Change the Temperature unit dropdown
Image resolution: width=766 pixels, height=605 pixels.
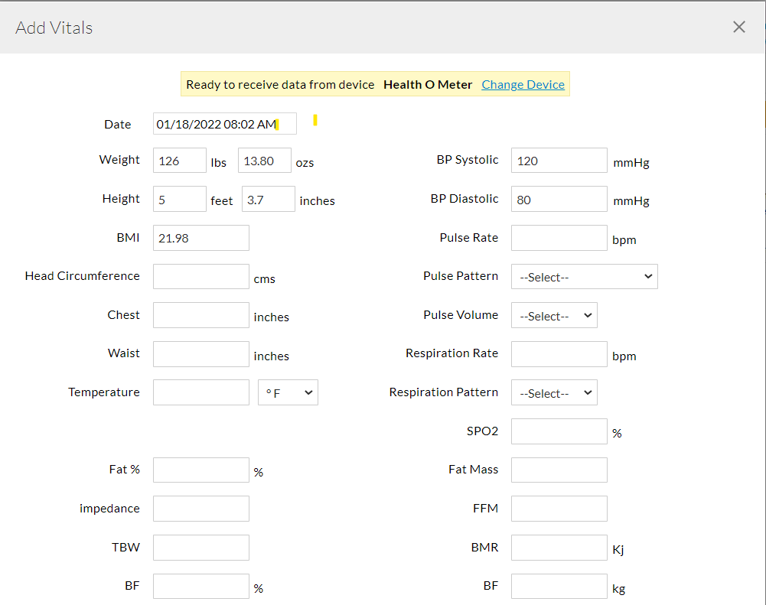click(x=288, y=393)
